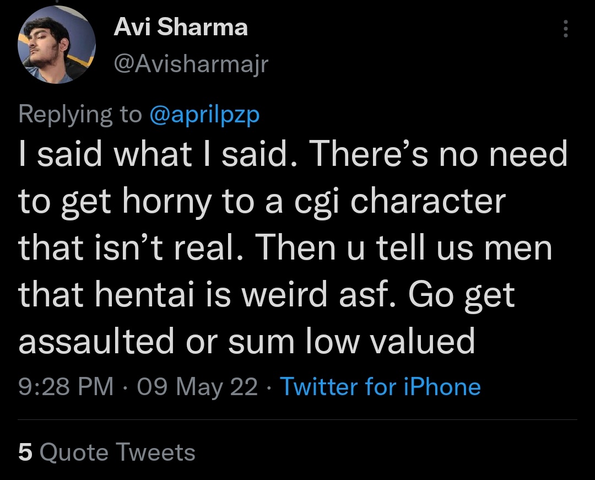The image size is (595, 480).
Task: Open Avi Sharma's profile picture
Action: pyautogui.click(x=57, y=45)
